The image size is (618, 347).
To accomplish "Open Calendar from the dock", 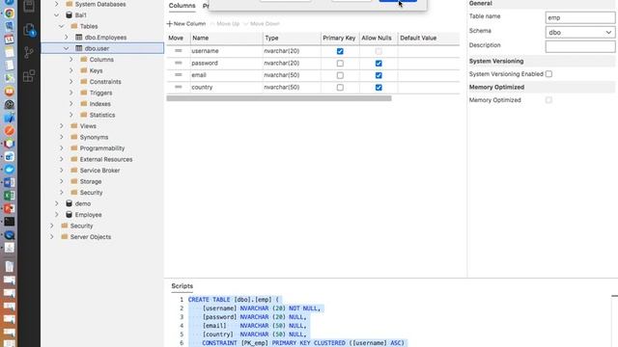I will (x=10, y=40).
